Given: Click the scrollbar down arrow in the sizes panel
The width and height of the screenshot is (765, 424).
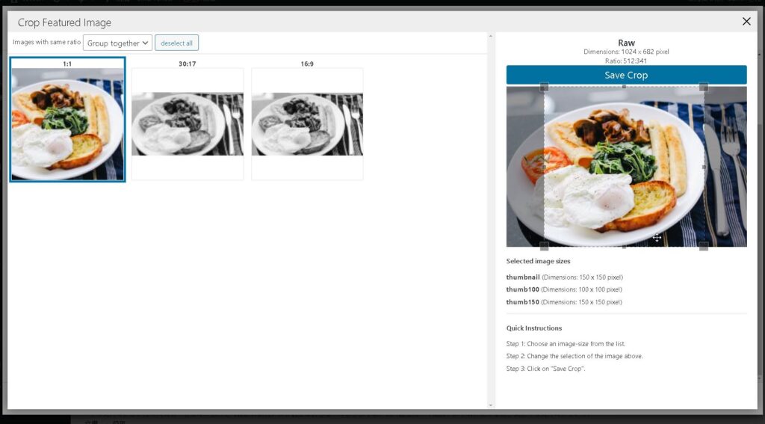Looking at the screenshot, I should pyautogui.click(x=490, y=405).
